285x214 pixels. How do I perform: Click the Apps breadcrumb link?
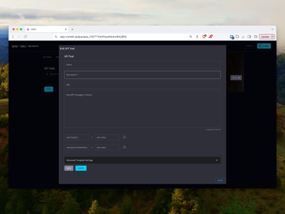coord(23,46)
